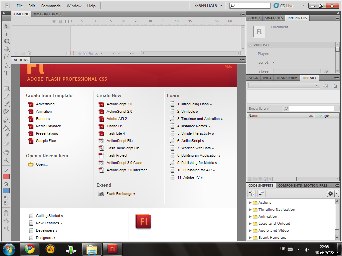The image size is (342, 256).
Task: Toggle show all layers as outlines
Action: (67, 21)
